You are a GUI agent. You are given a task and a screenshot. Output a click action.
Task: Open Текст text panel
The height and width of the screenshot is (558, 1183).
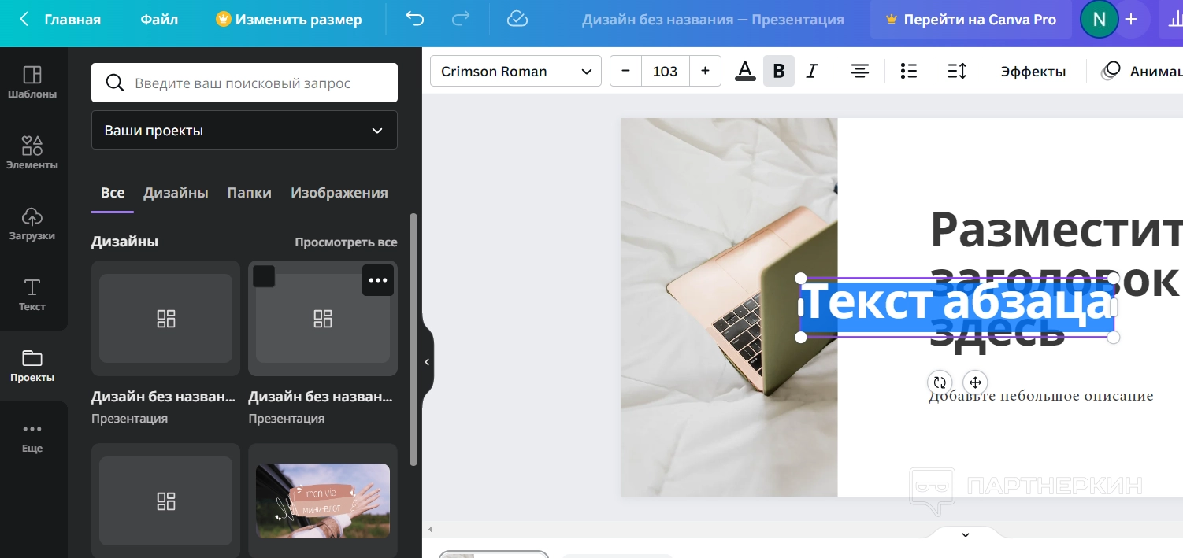32,295
